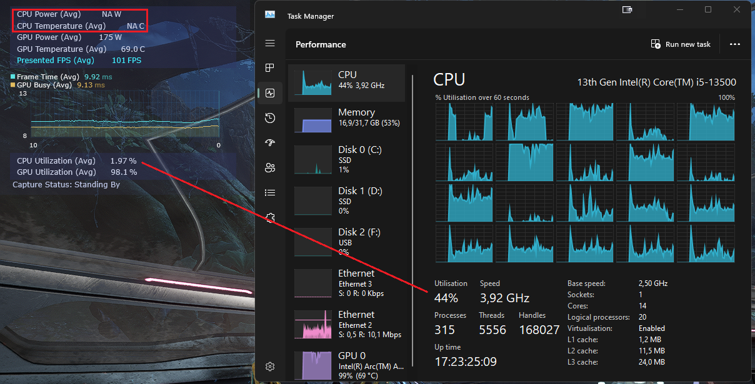Click the Ethernet 3 graph thumbnail
Viewport: 755px width, 384px height.
click(312, 283)
